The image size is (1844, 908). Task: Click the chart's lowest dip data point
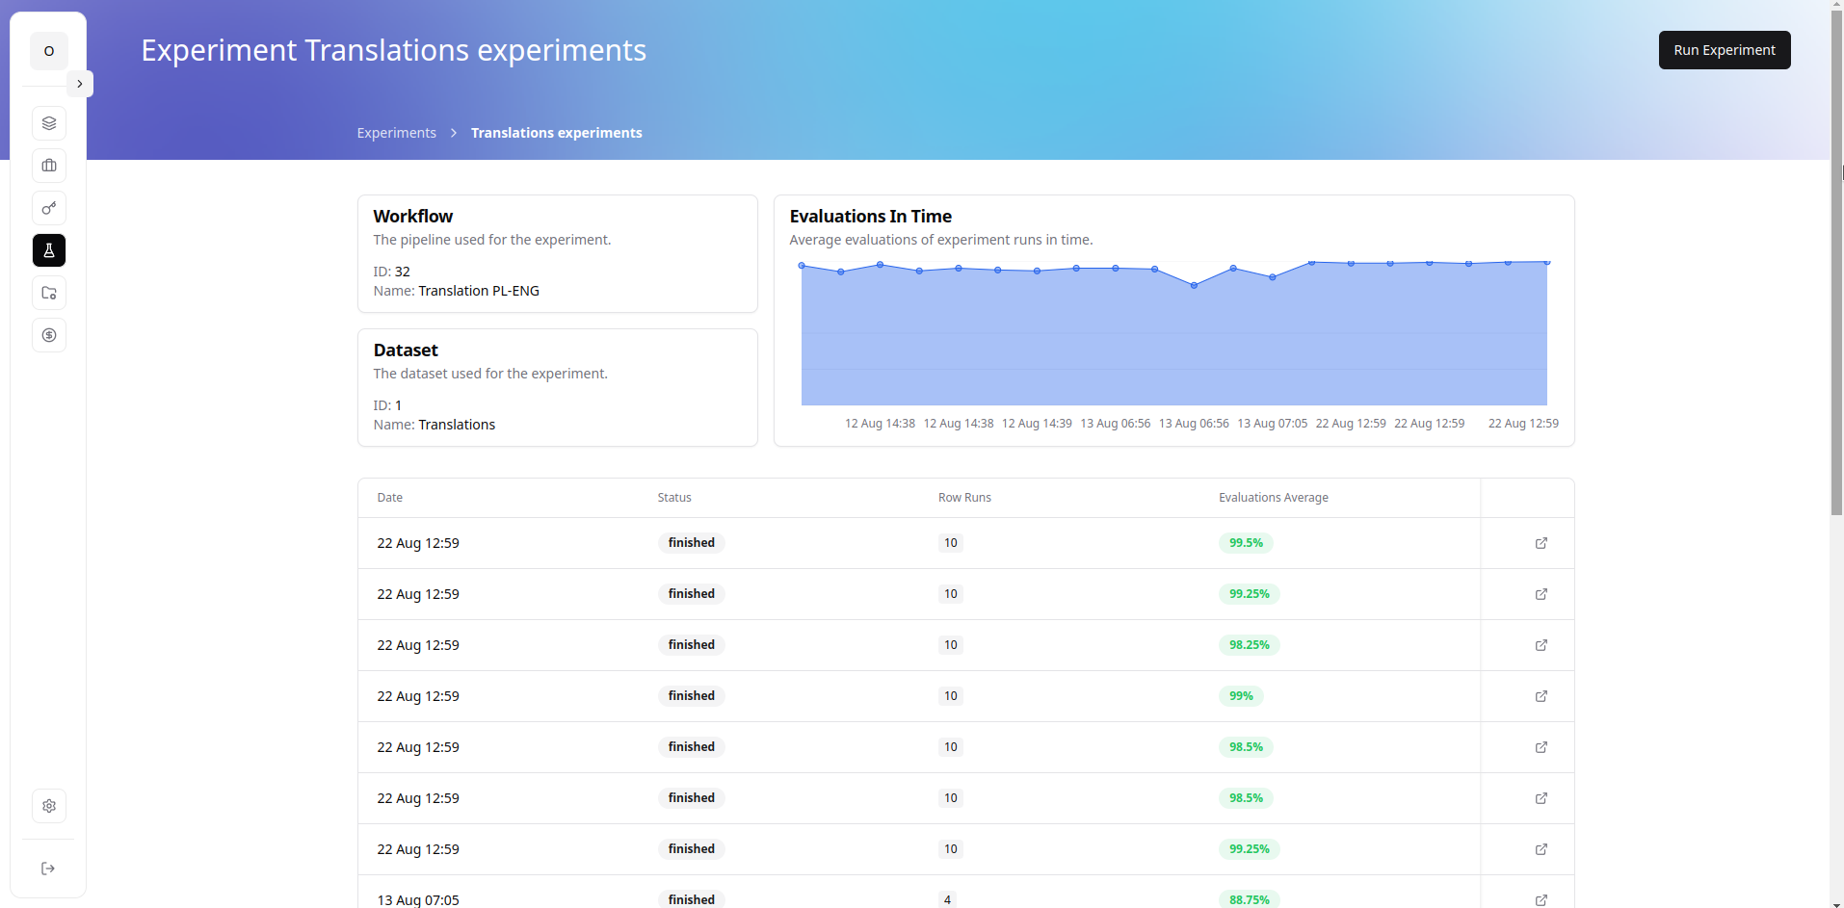[1195, 286]
